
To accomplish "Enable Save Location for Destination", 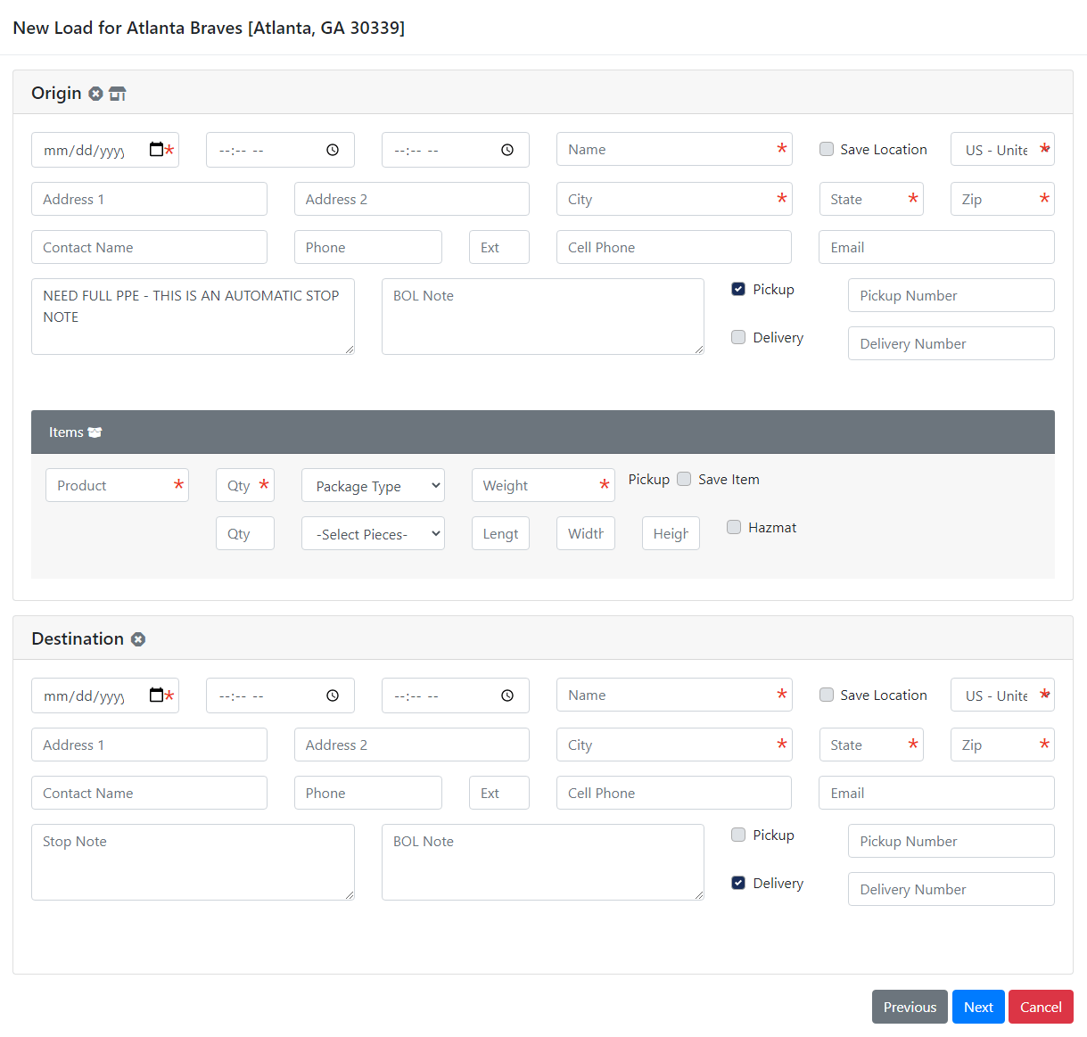I will tap(827, 695).
